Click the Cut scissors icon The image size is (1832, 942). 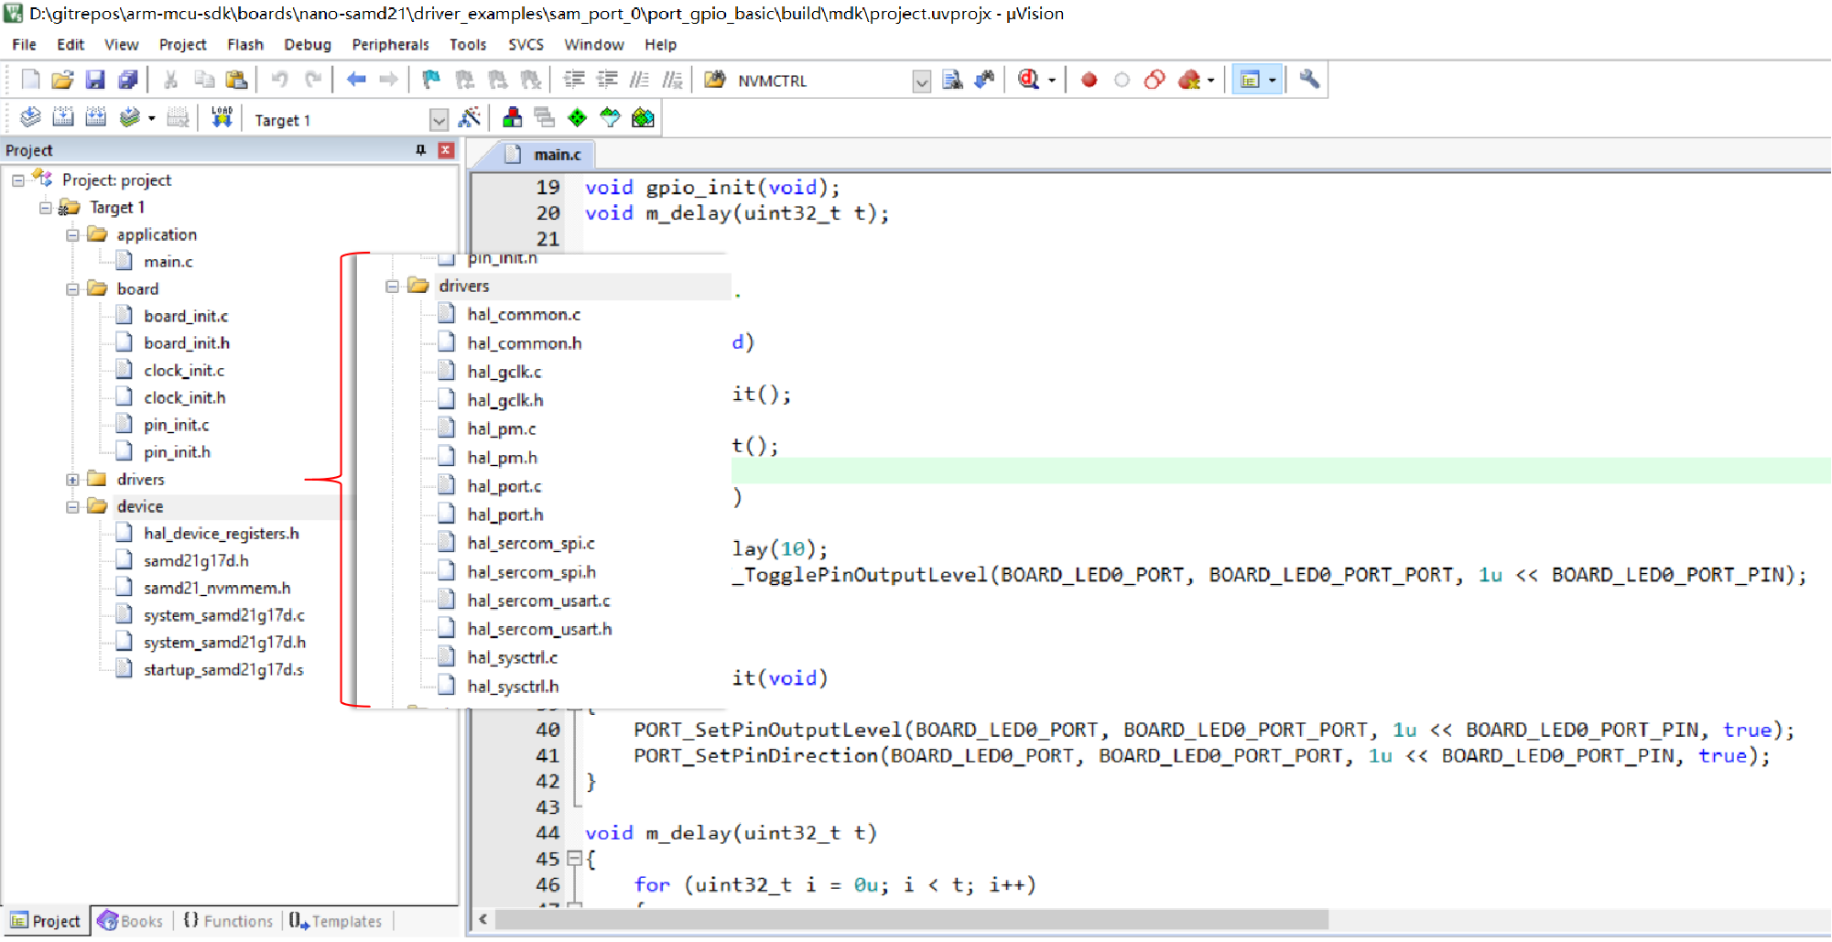170,81
